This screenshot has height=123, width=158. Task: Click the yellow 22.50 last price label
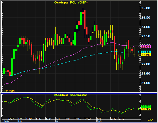pos(146,55)
